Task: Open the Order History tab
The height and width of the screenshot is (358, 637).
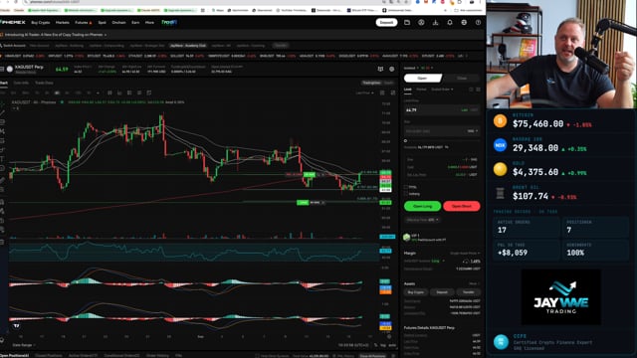Action: 157,356
